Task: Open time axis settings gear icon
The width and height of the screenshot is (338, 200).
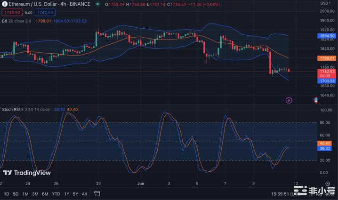Action: click(327, 183)
